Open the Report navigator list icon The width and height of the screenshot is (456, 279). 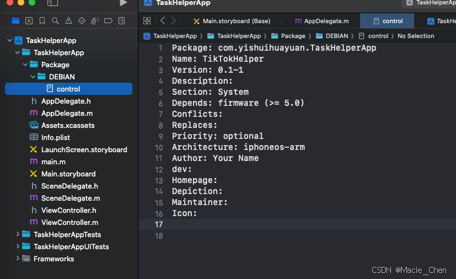121,20
